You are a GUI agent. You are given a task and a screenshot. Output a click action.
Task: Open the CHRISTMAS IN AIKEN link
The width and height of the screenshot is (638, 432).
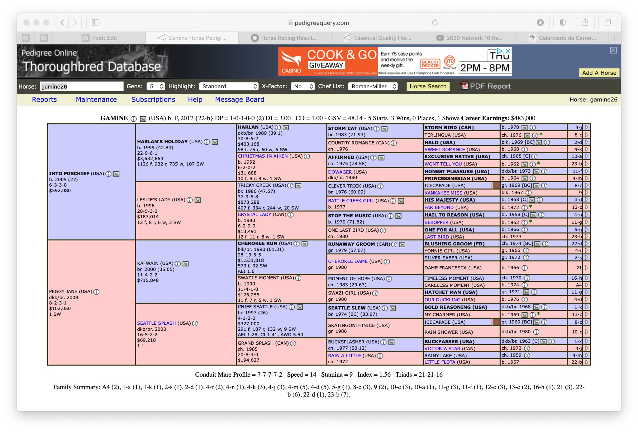point(263,156)
